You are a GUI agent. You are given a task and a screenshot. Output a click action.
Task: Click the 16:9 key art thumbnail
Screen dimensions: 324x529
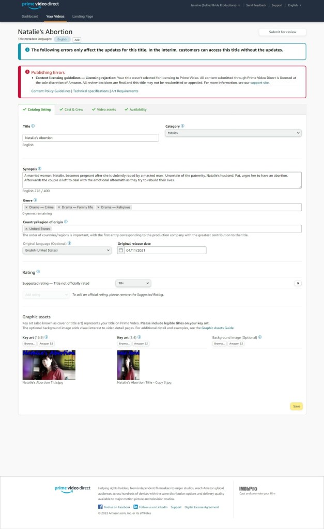49,365
